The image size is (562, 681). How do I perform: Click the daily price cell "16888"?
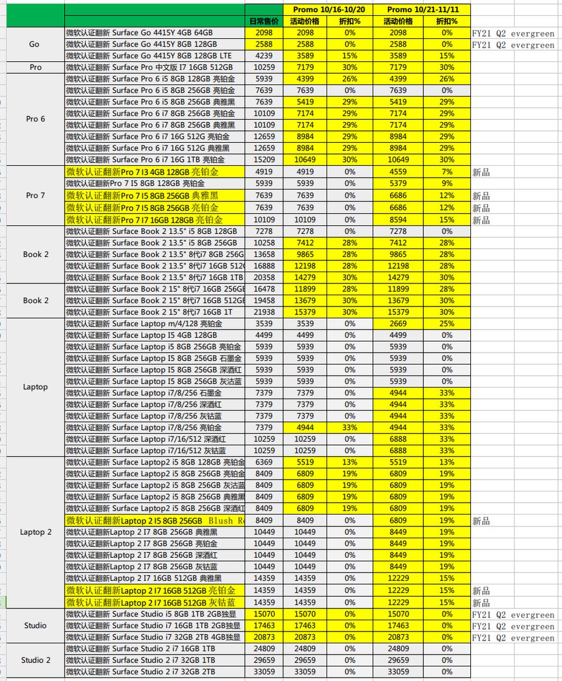point(264,266)
